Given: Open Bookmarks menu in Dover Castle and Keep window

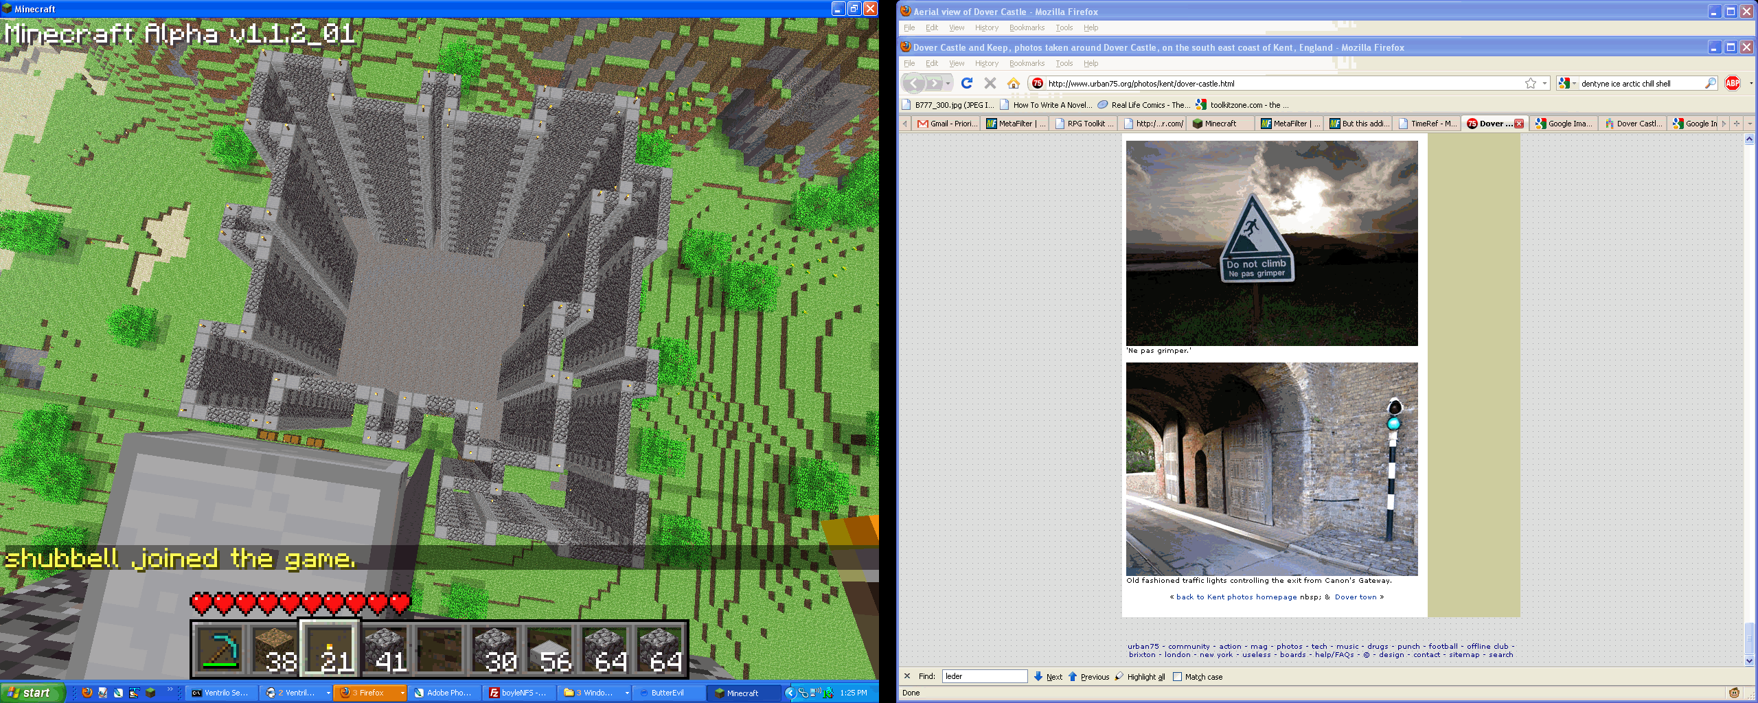Looking at the screenshot, I should pyautogui.click(x=1027, y=63).
